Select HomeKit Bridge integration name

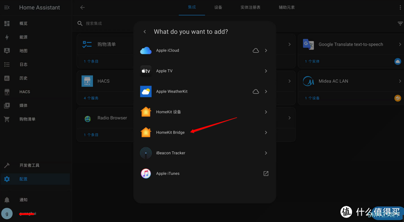[170, 132]
